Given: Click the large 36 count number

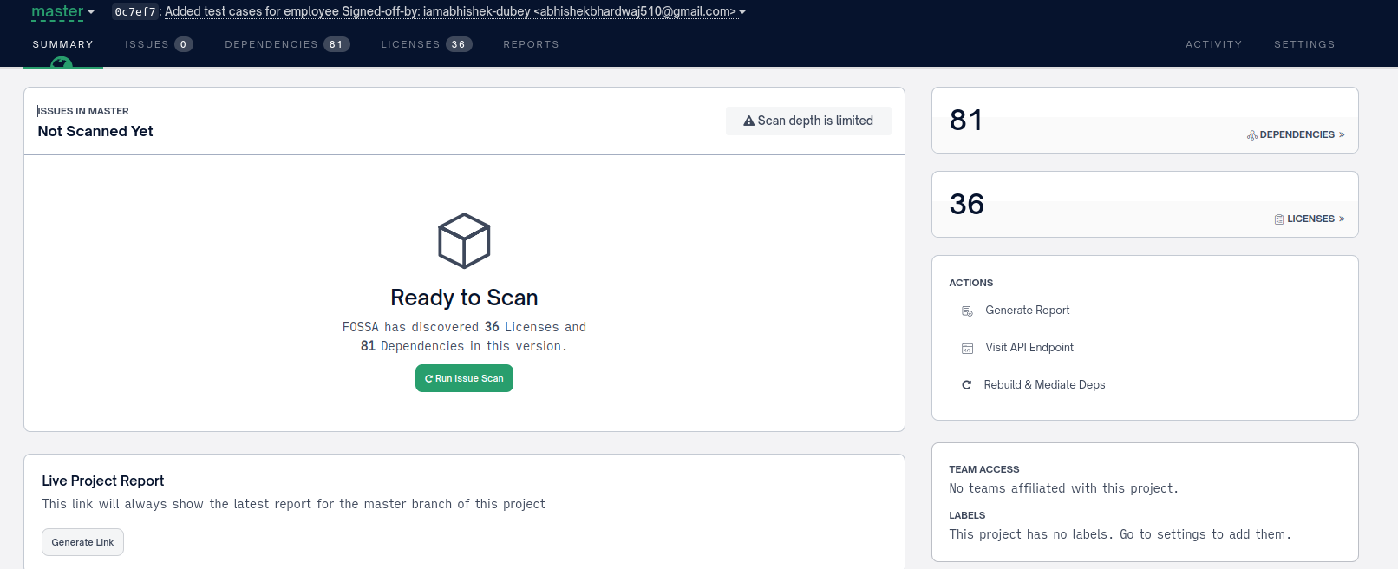Looking at the screenshot, I should click(966, 204).
